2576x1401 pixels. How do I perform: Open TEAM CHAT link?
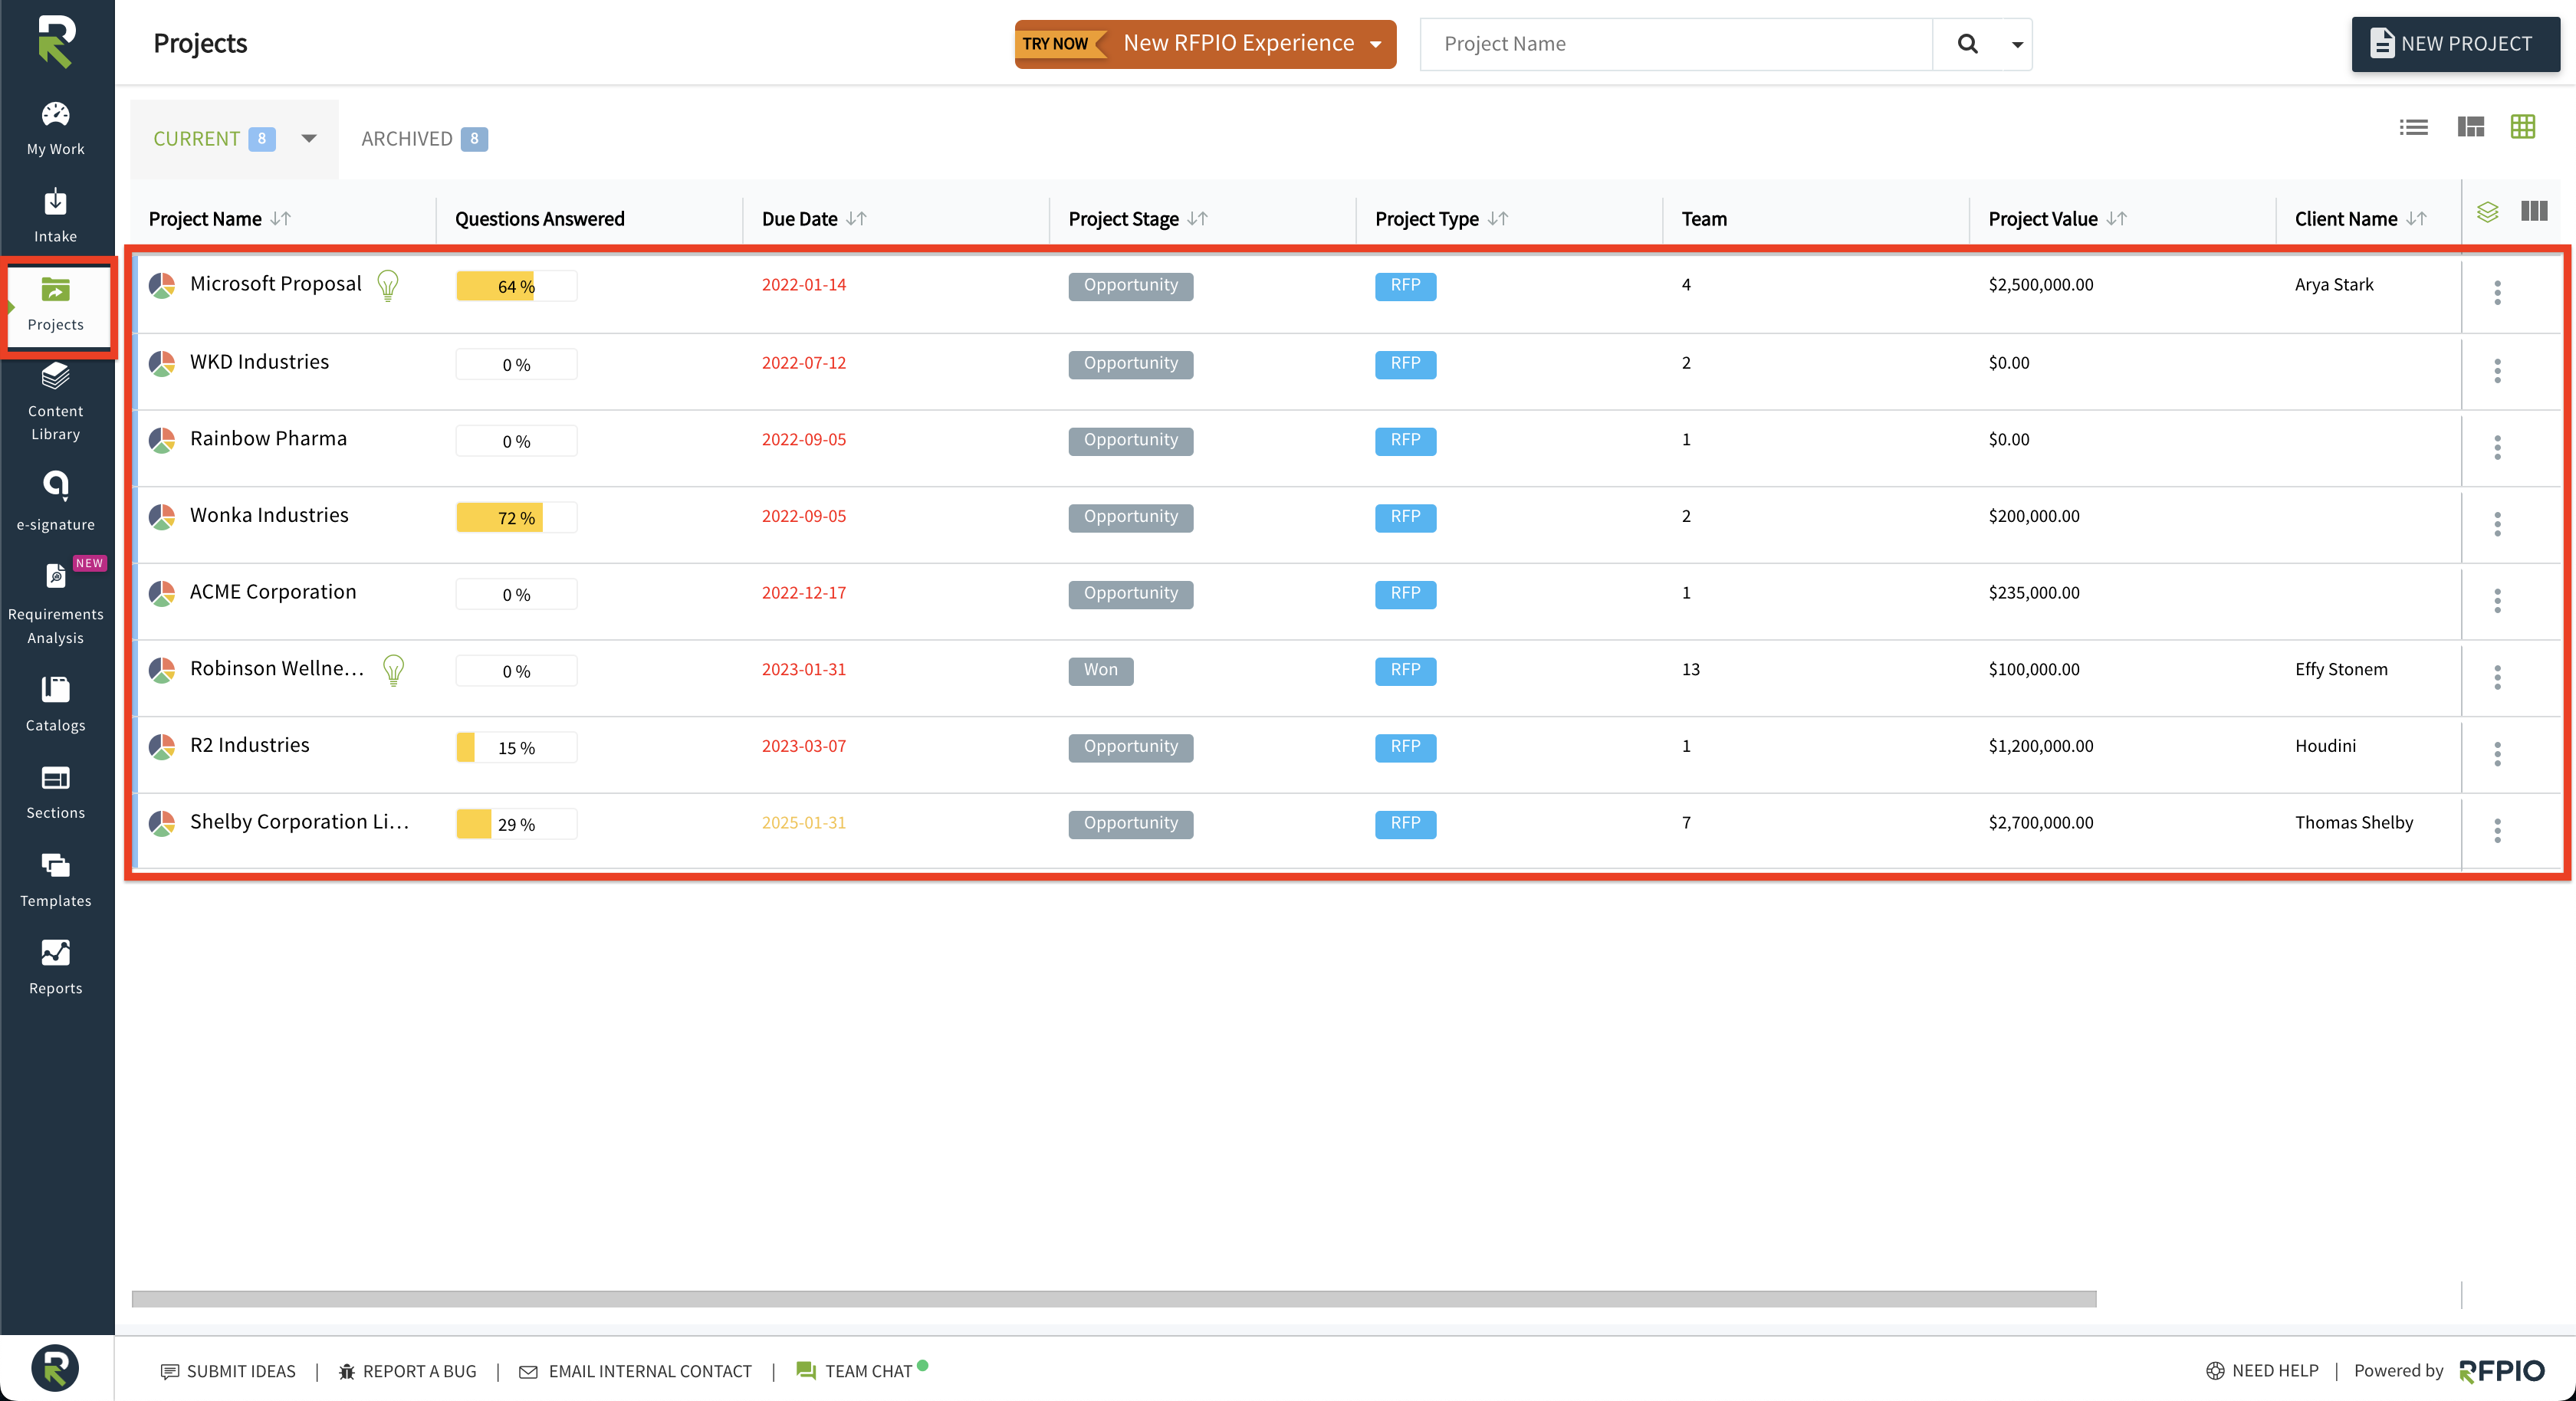(855, 1370)
